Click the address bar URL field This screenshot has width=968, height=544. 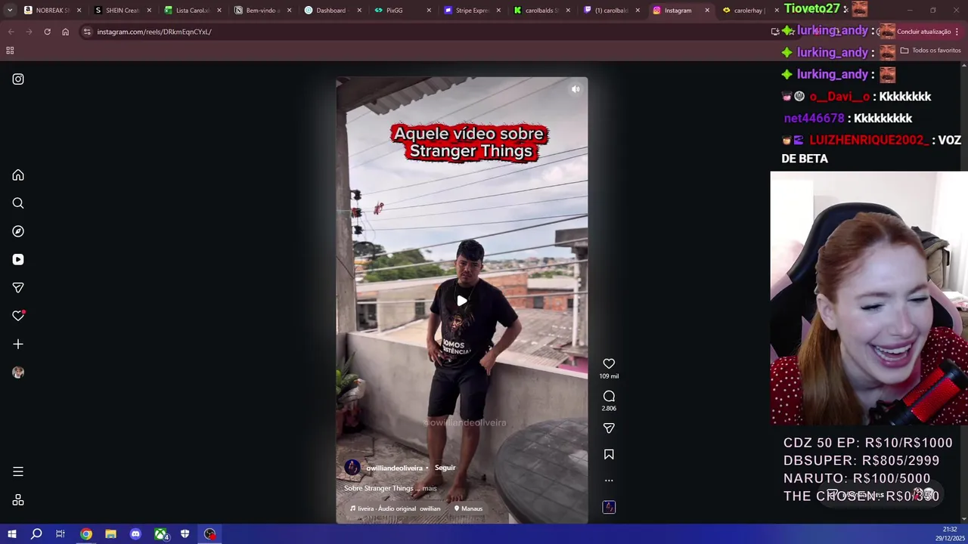point(423,32)
